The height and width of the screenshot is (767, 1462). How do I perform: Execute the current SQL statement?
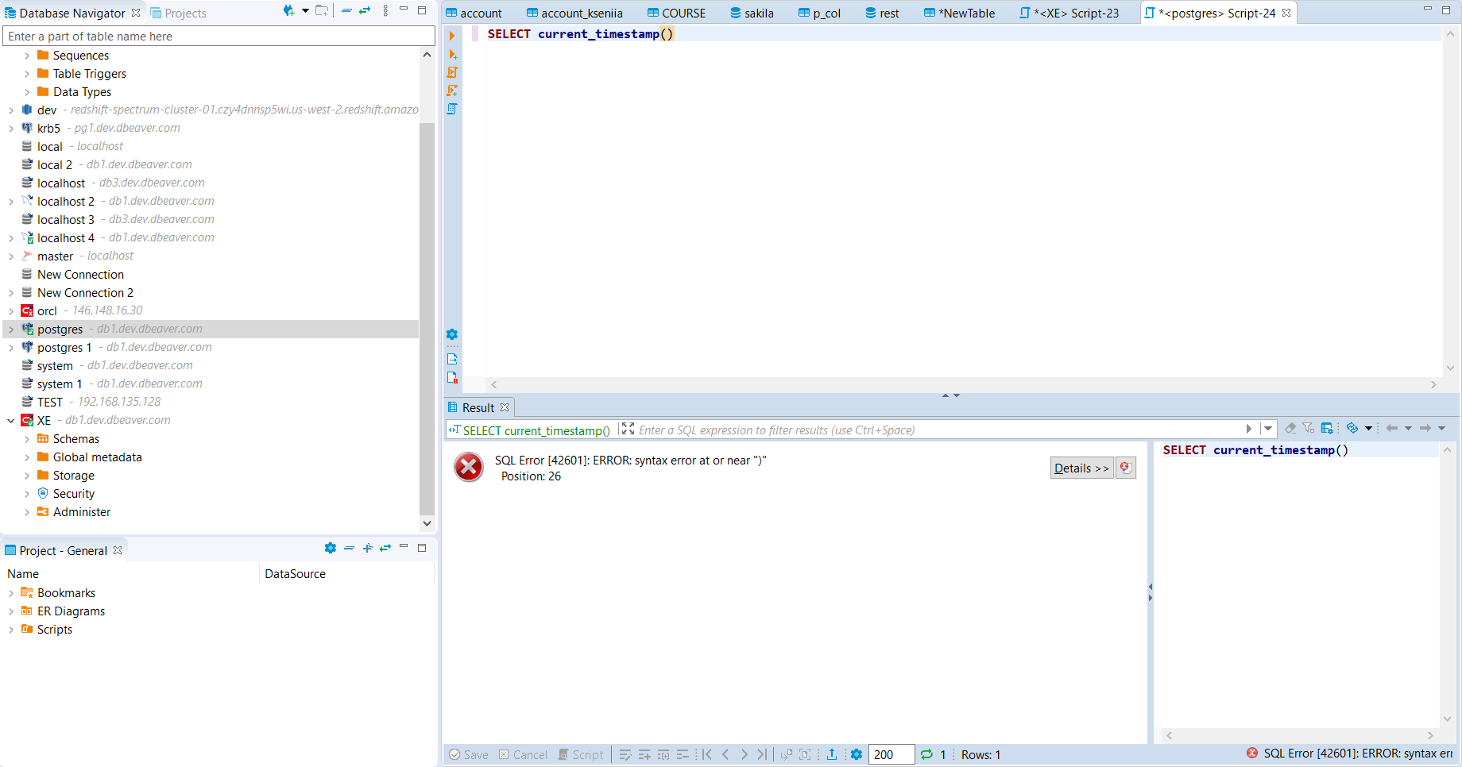452,36
